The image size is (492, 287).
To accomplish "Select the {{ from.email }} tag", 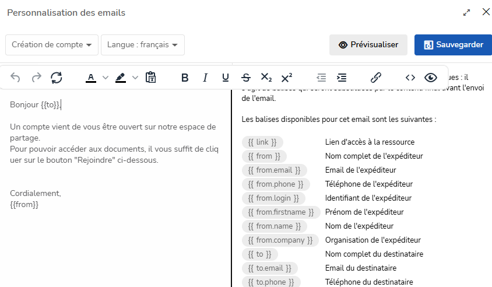I will (x=274, y=170).
